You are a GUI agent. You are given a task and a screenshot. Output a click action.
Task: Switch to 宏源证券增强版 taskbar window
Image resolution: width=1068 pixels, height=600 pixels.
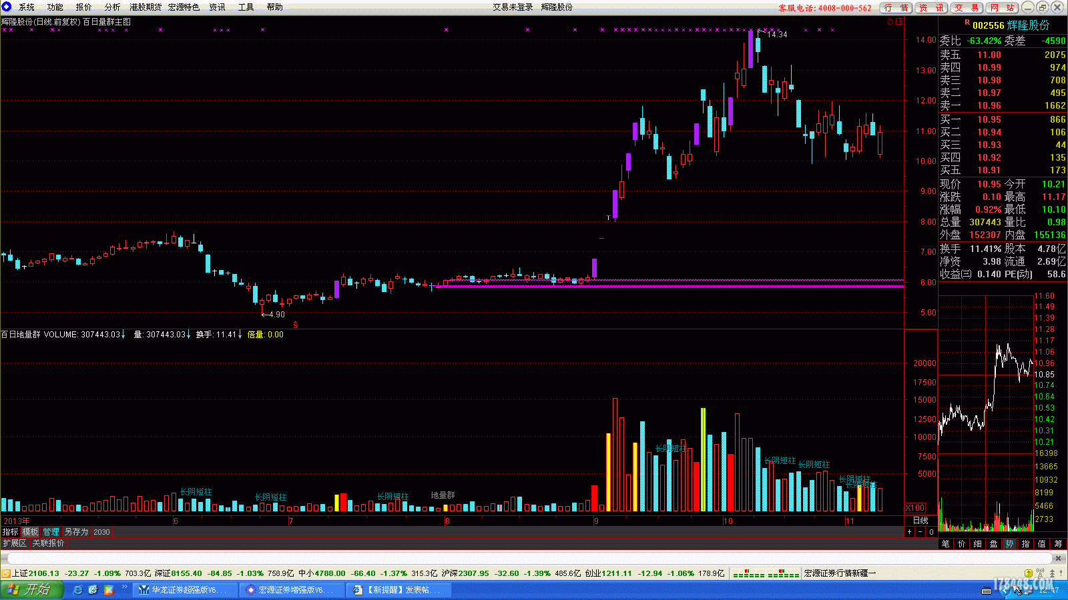(x=291, y=590)
